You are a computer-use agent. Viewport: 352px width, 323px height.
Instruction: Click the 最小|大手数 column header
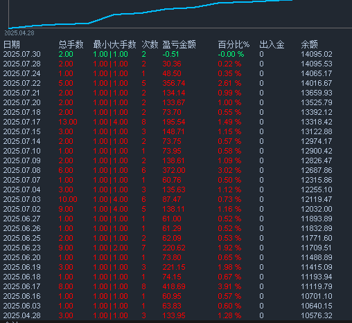pyautogui.click(x=114, y=44)
